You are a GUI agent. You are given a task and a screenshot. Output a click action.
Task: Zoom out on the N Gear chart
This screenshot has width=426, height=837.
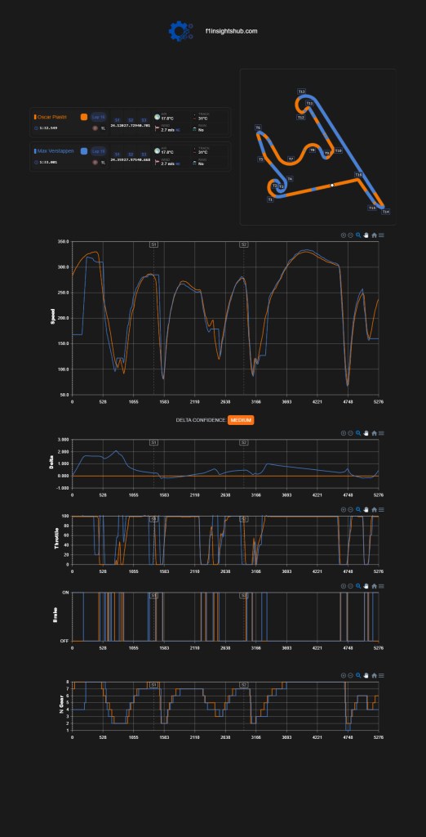click(350, 675)
